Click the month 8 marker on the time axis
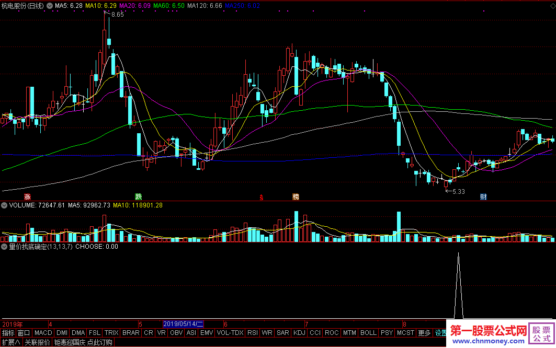The width and height of the screenshot is (556, 348). [x=405, y=324]
